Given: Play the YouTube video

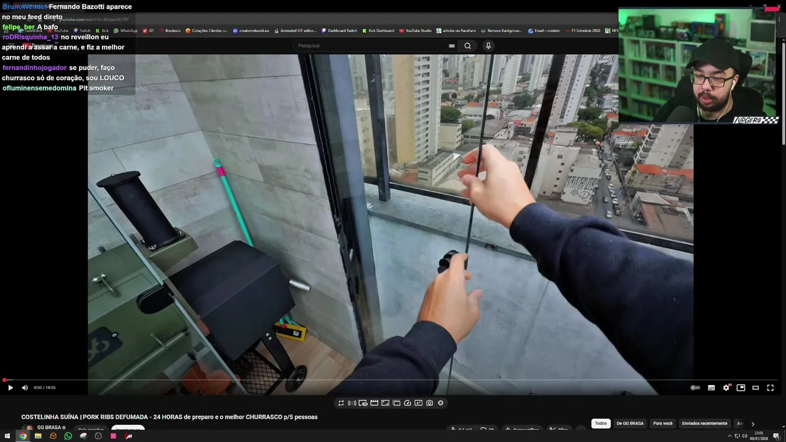Looking at the screenshot, I should (x=10, y=387).
